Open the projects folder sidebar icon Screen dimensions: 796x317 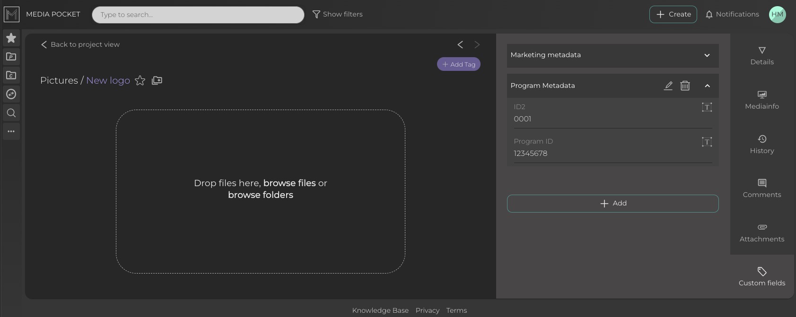11,57
